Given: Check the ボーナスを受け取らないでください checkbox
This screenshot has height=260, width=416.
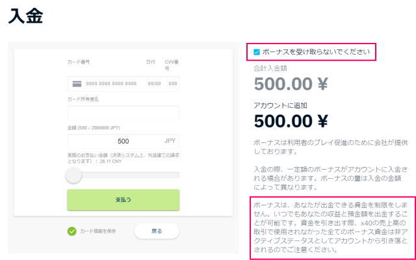Looking at the screenshot, I should (x=257, y=52).
